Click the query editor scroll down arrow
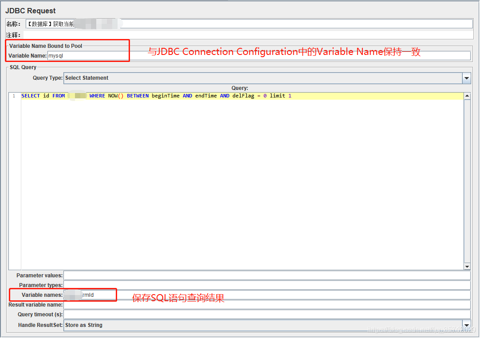 [467, 267]
